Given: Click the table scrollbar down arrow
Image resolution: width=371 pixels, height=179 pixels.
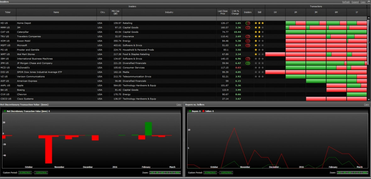Looking at the screenshot, I should 368,99.
